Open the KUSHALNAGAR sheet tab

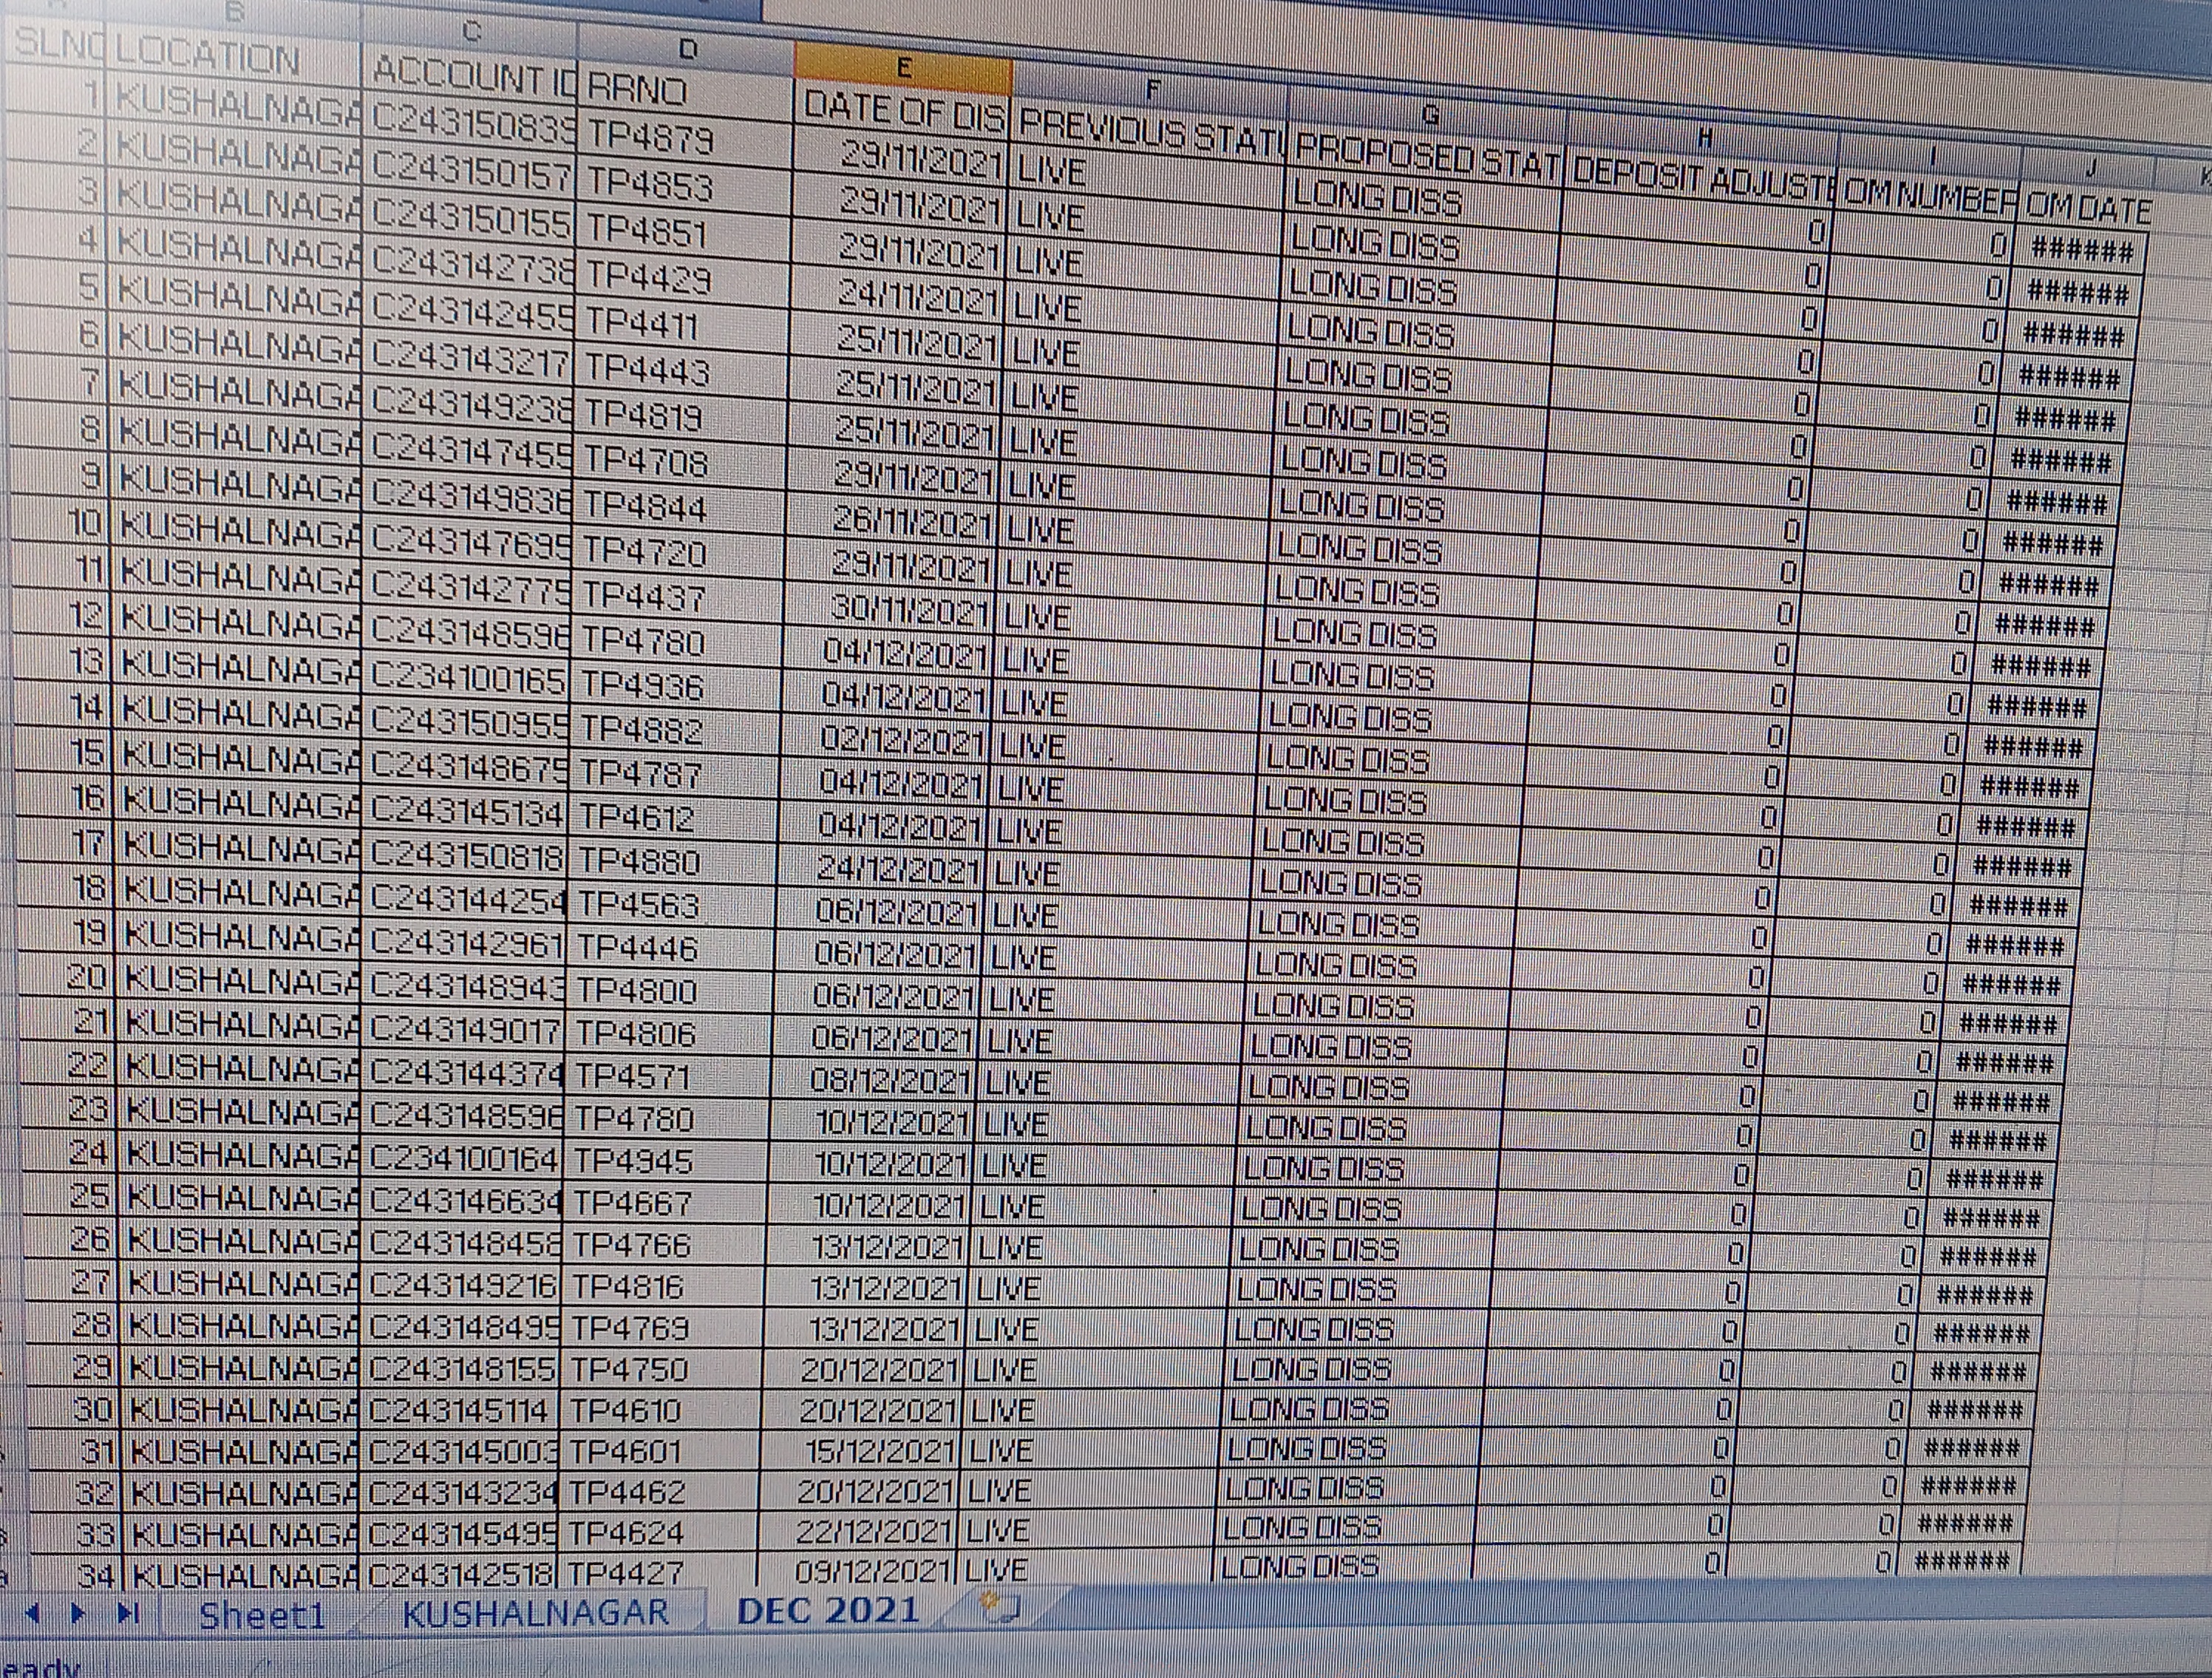(536, 1613)
